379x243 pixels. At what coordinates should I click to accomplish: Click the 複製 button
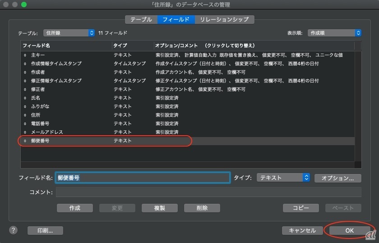[x=160, y=208]
